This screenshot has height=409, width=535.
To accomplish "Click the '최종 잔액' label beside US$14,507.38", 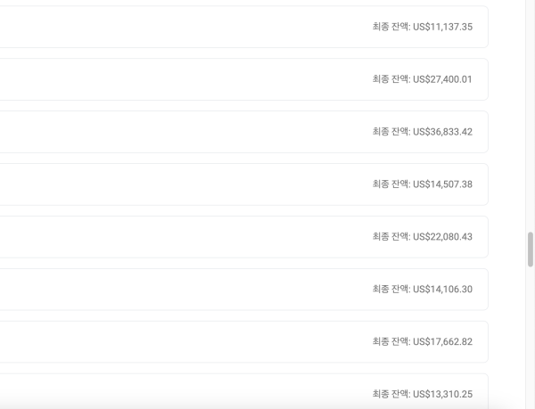I will click(x=391, y=184).
